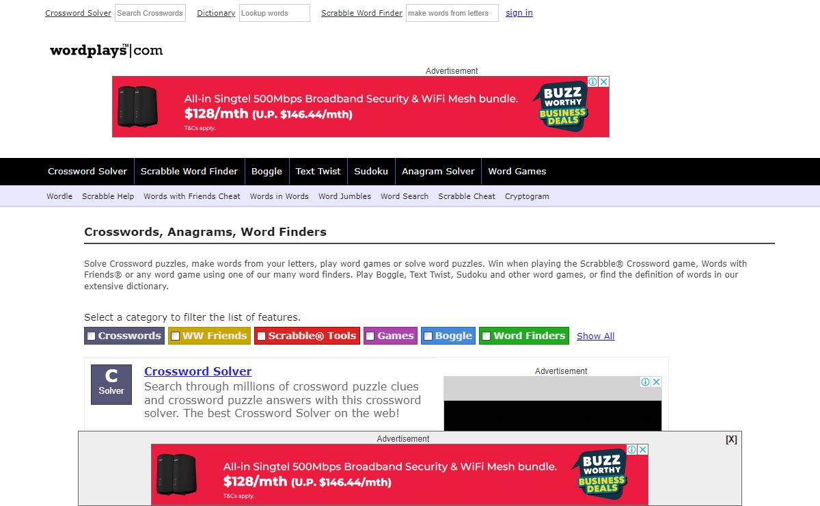The width and height of the screenshot is (820, 506).
Task: Open Boggle in main nav bar
Action: 266,172
